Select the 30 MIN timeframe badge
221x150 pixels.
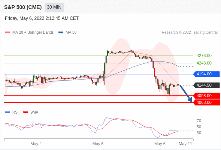54,7
